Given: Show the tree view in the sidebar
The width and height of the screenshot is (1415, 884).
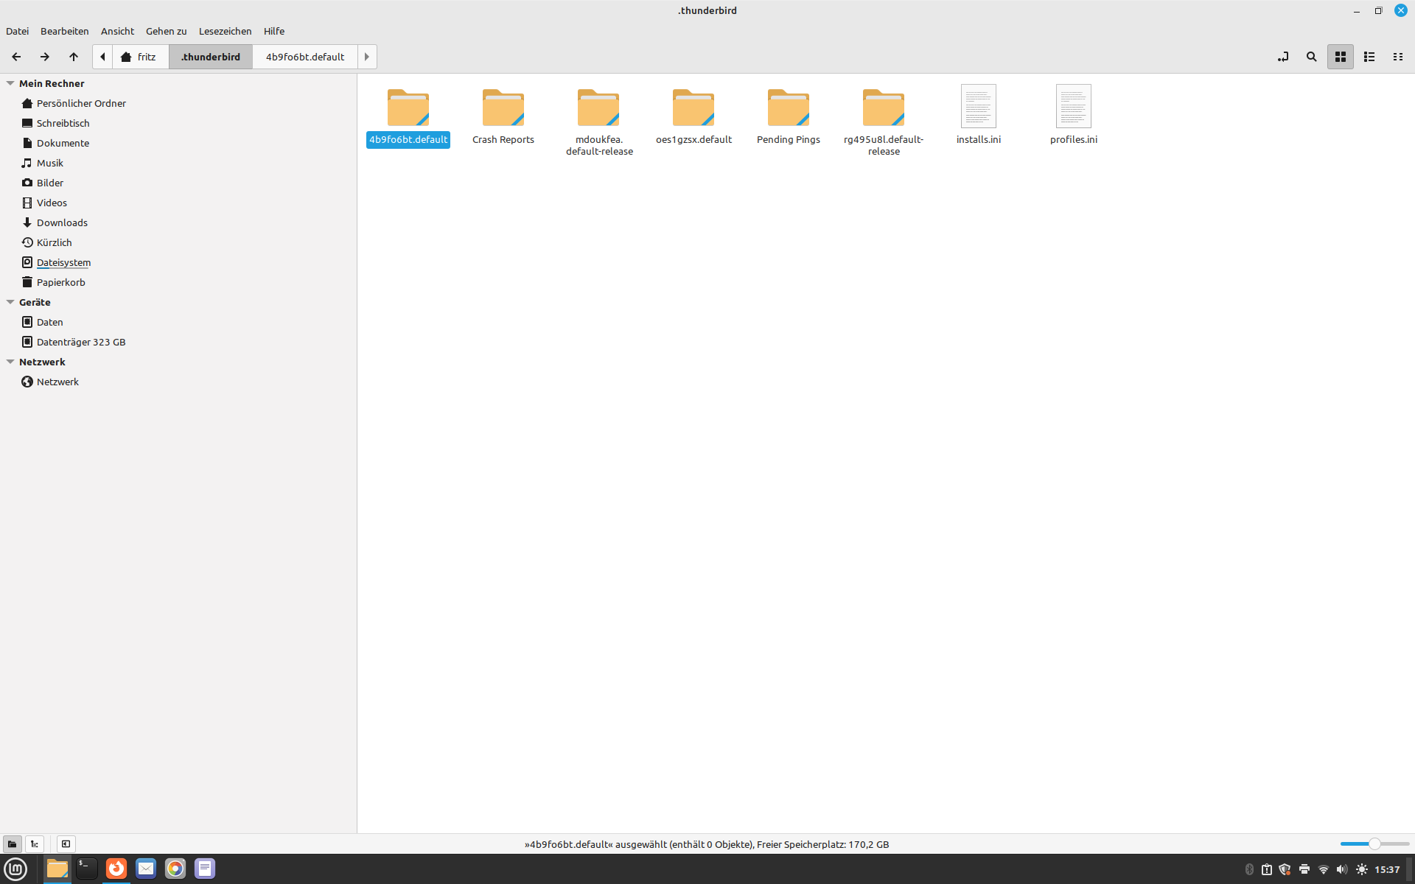Looking at the screenshot, I should [x=35, y=844].
